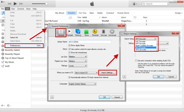This screenshot has height=112, width=184.
Task: Toggle automatically retrieve CD track names
Action: click(x=69, y=77)
